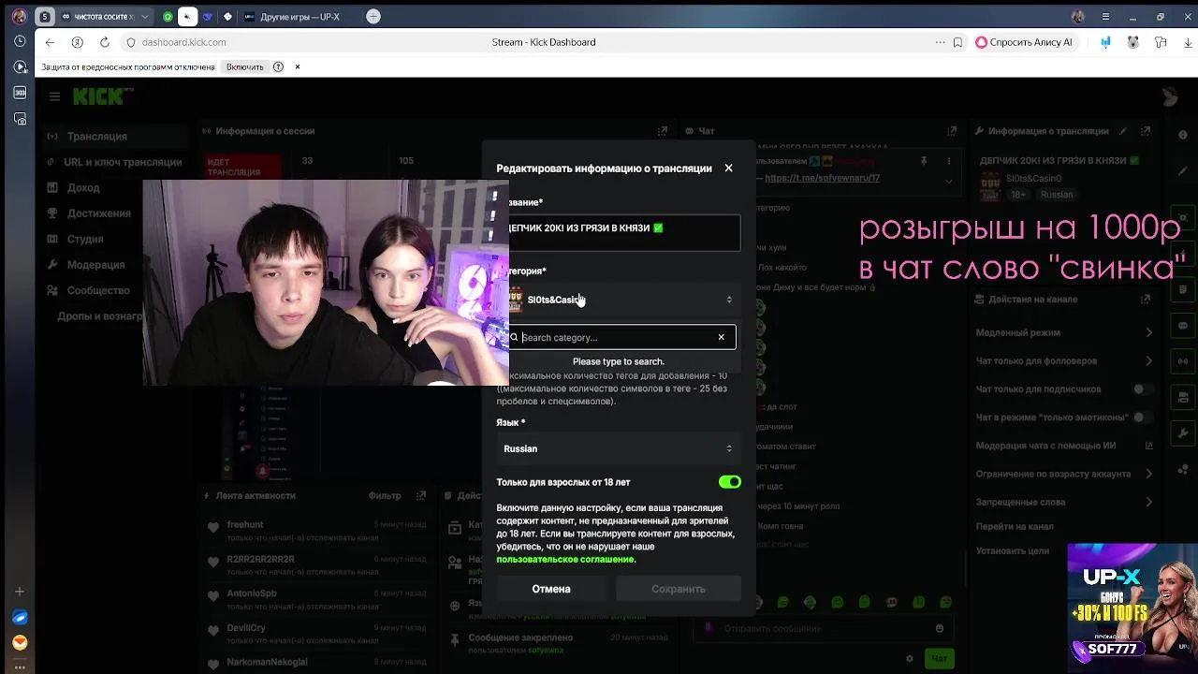Open Перейти на канал
Viewport: 1198px width, 674px height.
pyautogui.click(x=1015, y=526)
